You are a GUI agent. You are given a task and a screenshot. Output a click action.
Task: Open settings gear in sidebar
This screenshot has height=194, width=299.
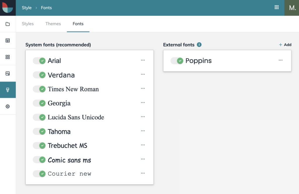click(8, 106)
